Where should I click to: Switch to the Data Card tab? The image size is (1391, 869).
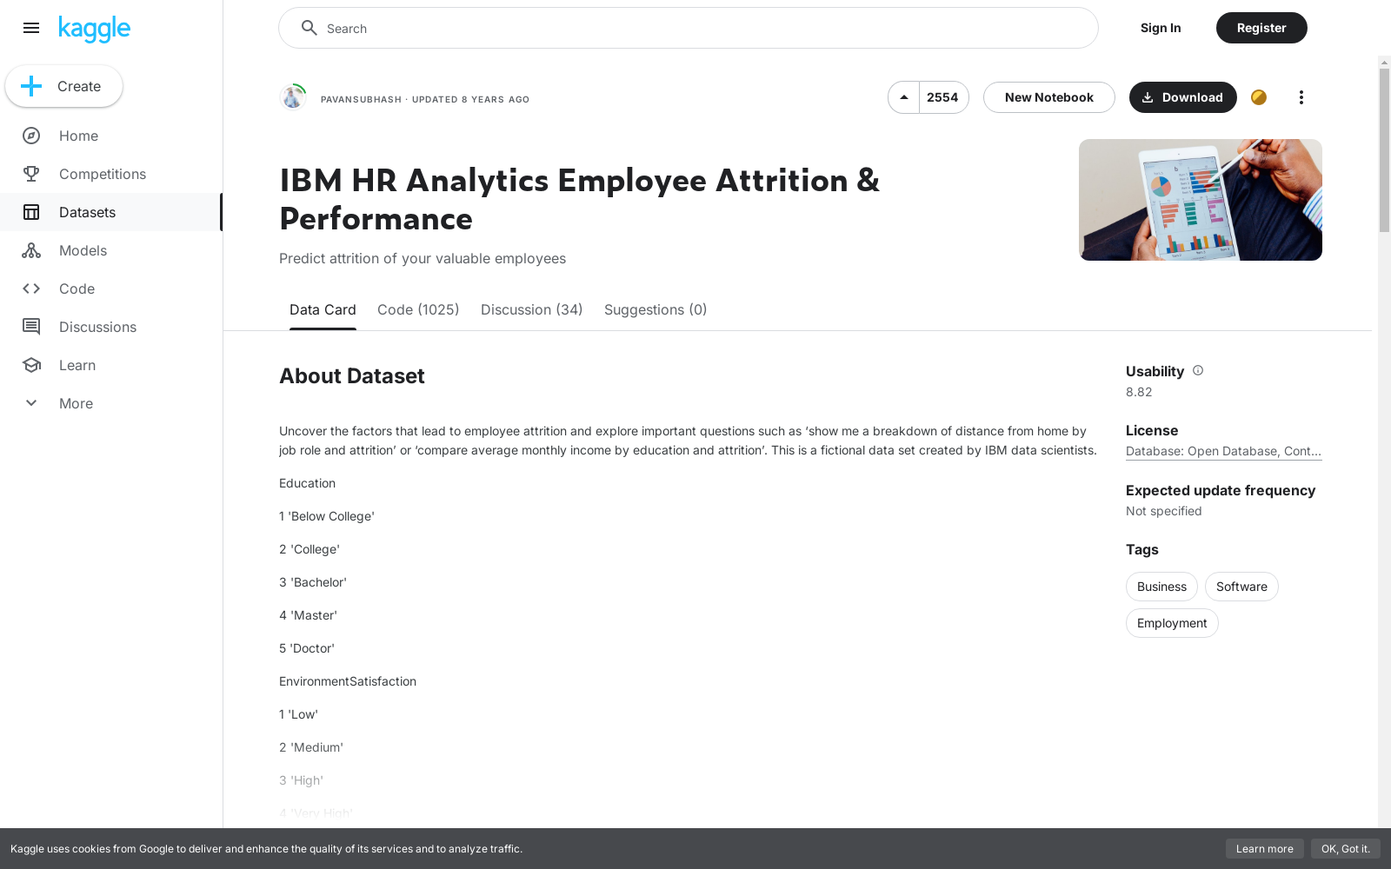[323, 309]
